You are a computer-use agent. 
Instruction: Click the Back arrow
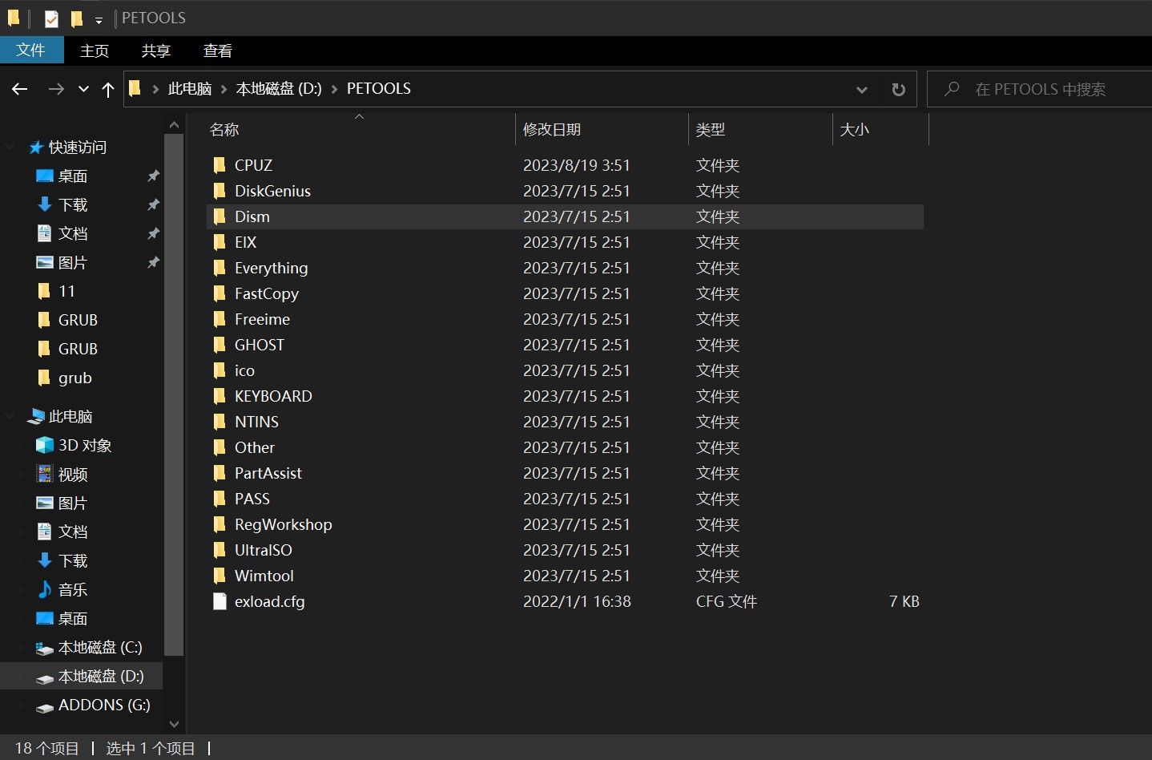point(20,89)
